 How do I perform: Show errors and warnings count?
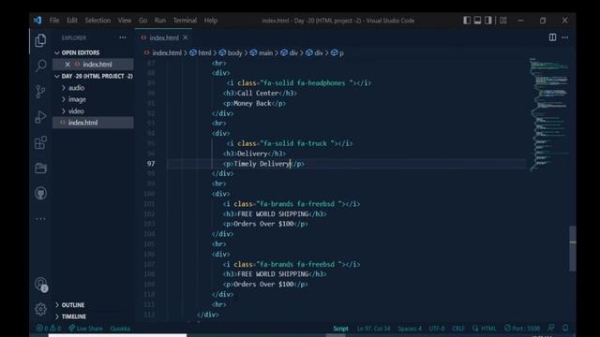(49, 329)
